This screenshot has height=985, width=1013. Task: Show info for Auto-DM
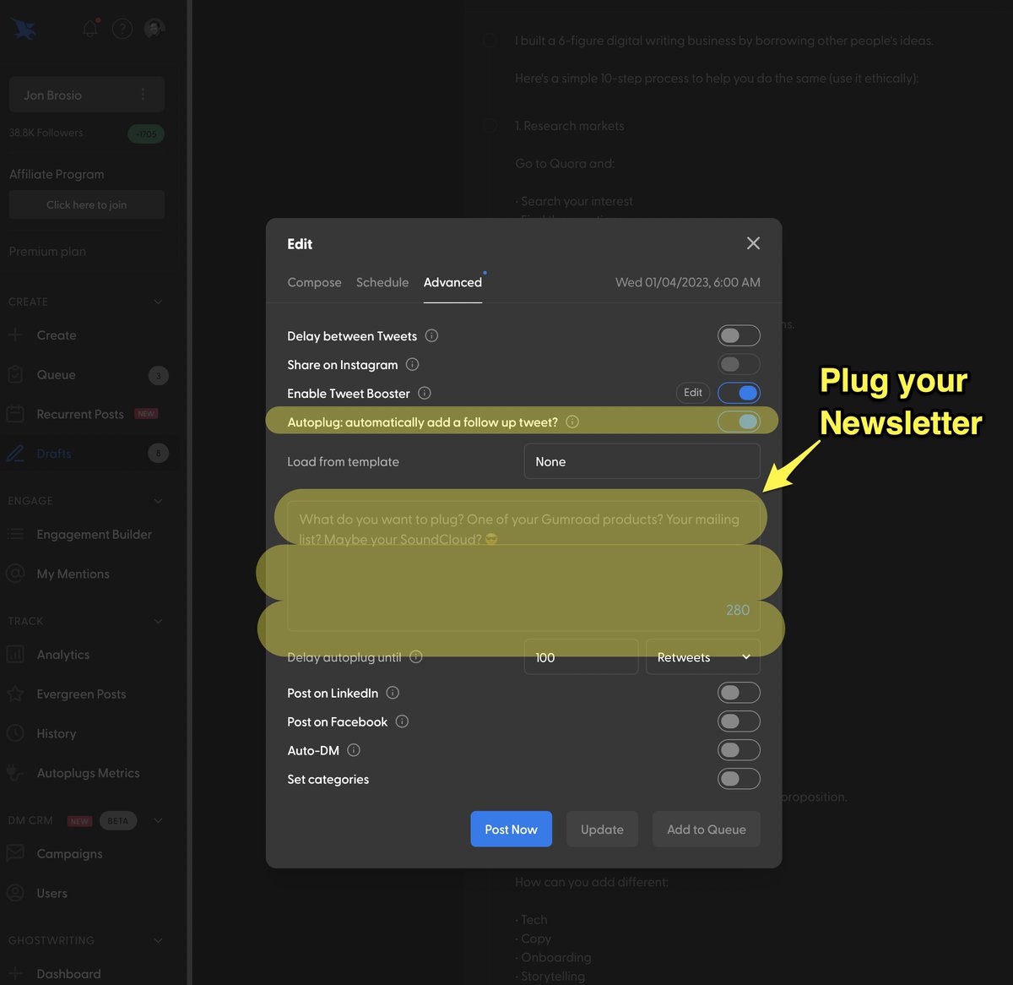coord(354,750)
